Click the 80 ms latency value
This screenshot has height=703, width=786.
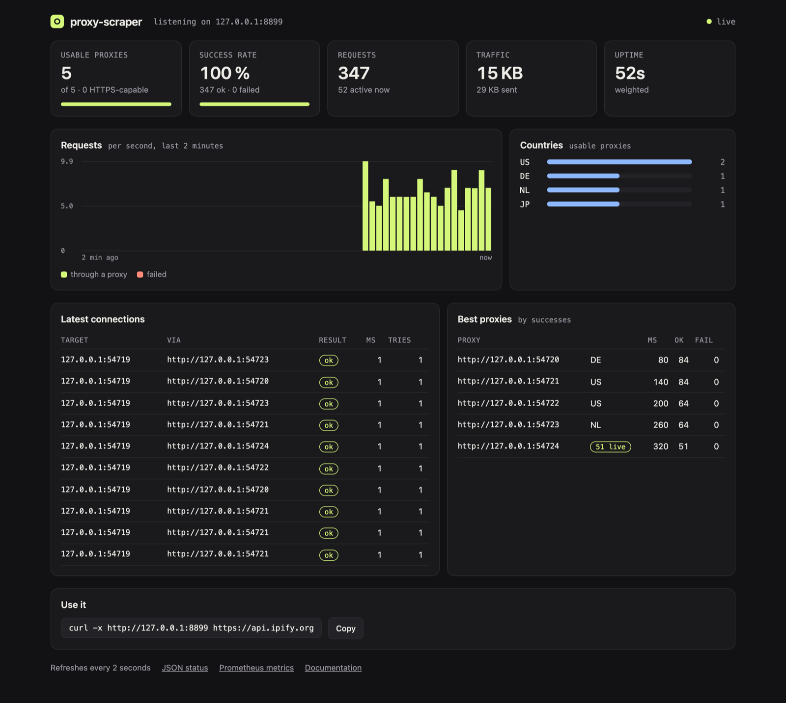pyautogui.click(x=663, y=360)
